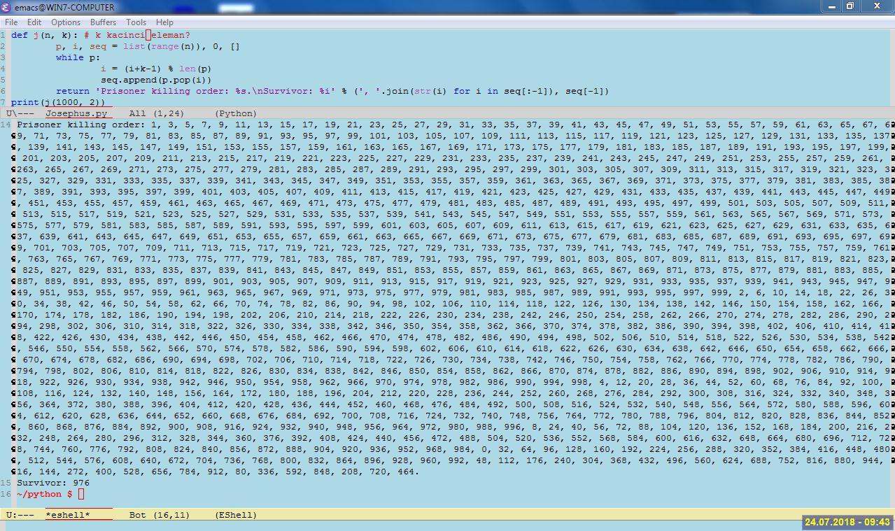Click the Josephus.py buffer name in the mode line
Viewport: 895px width, 531px height.
76,113
